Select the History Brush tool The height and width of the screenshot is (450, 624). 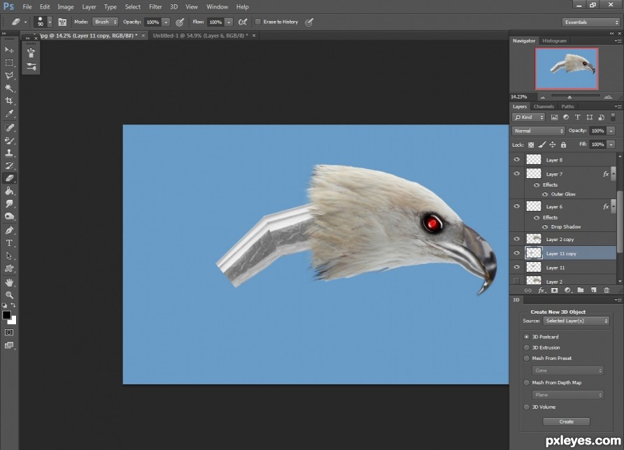pos(9,166)
